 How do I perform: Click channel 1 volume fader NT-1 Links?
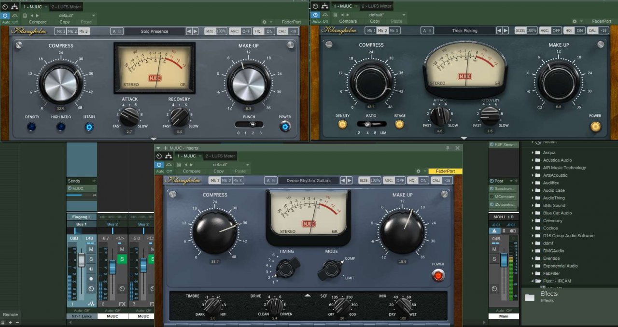(81, 259)
